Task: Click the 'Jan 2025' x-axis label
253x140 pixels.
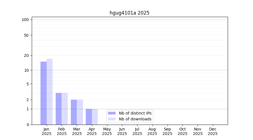Action: [46, 131]
